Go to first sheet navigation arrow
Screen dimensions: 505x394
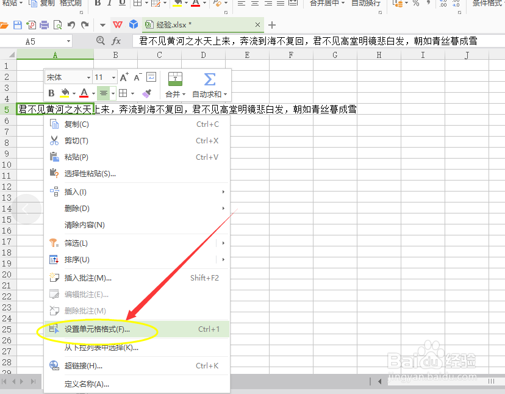[x=4, y=381]
